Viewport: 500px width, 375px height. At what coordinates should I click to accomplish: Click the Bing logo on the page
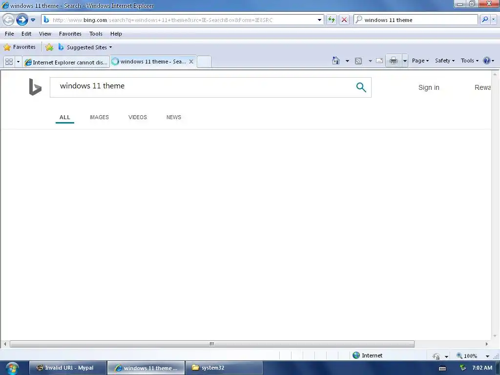click(x=35, y=87)
